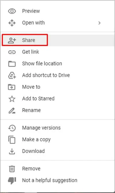115x193 pixels.
Task: Click the pencil Rename icon
Action: [12, 111]
